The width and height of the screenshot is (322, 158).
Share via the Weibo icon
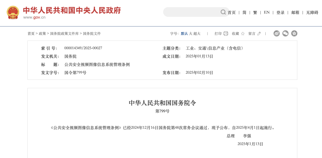(x=277, y=33)
